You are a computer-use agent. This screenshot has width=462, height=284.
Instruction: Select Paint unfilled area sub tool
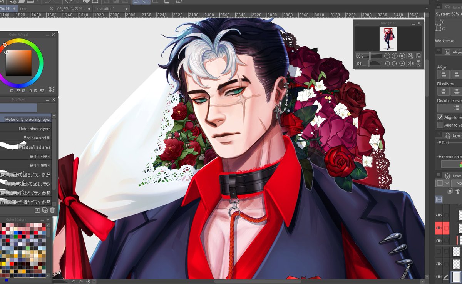[25, 147]
